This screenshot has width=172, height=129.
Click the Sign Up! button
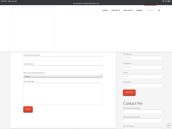(x=129, y=92)
